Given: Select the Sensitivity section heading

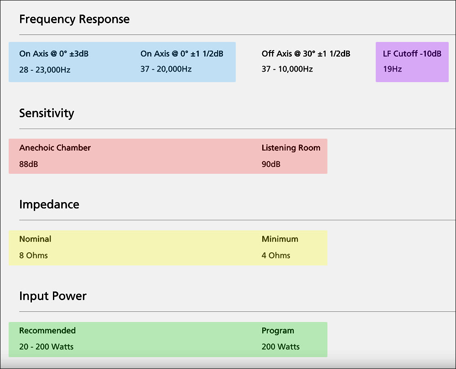Looking at the screenshot, I should [x=47, y=114].
